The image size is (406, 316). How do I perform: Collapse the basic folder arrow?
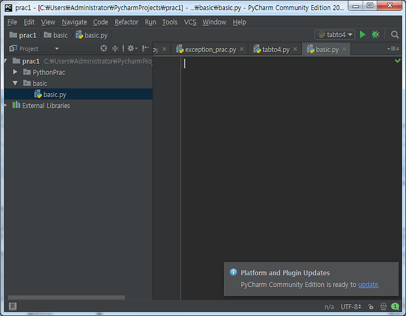pos(15,83)
